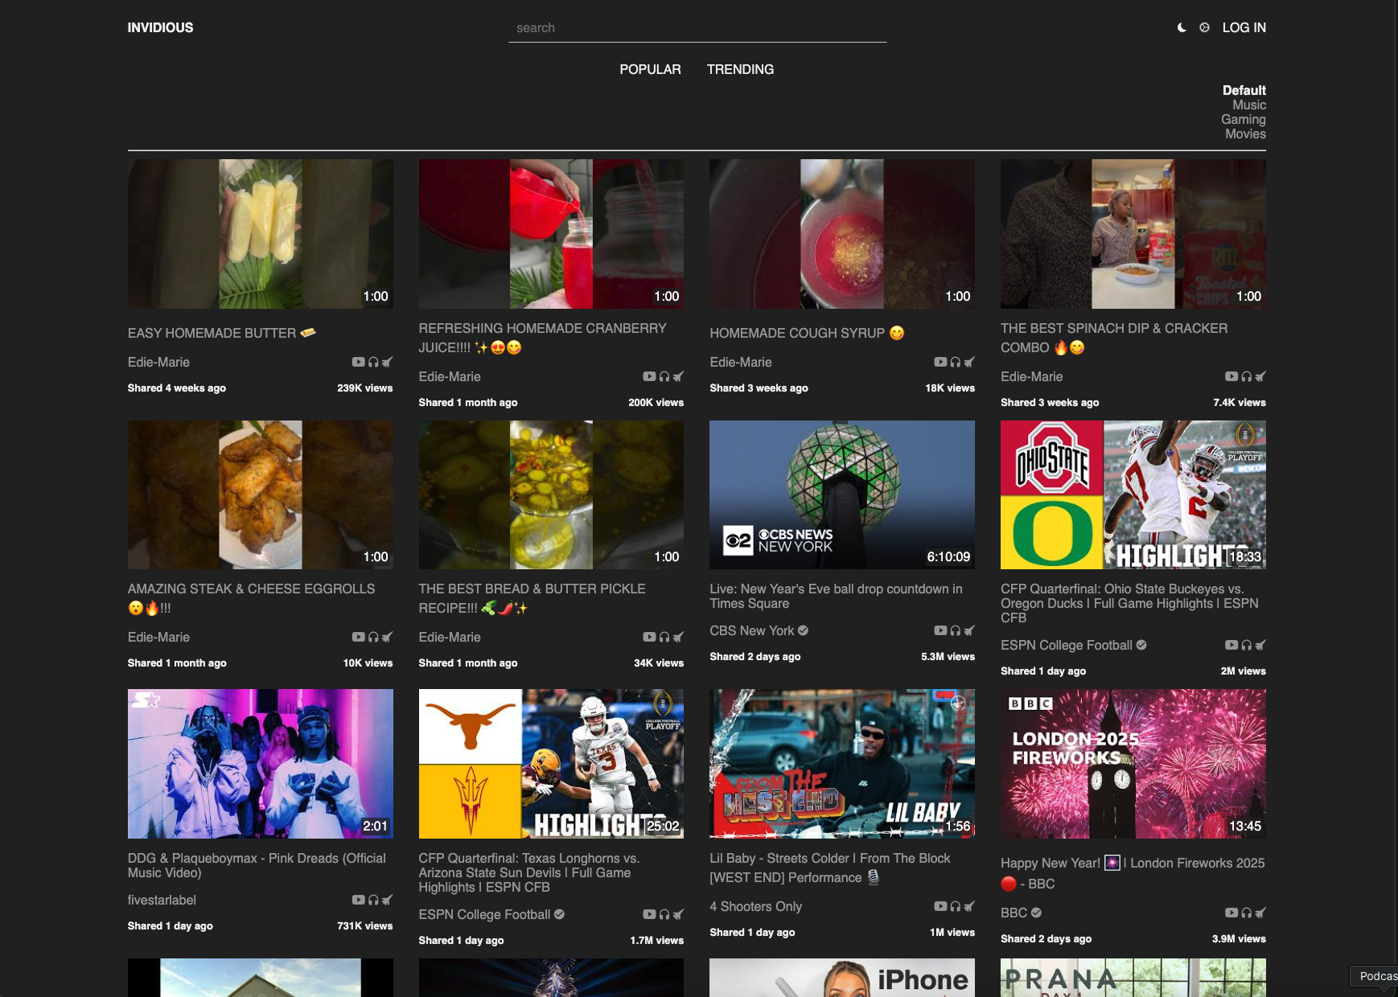Toggle dark mode with the moon icon

(1180, 27)
